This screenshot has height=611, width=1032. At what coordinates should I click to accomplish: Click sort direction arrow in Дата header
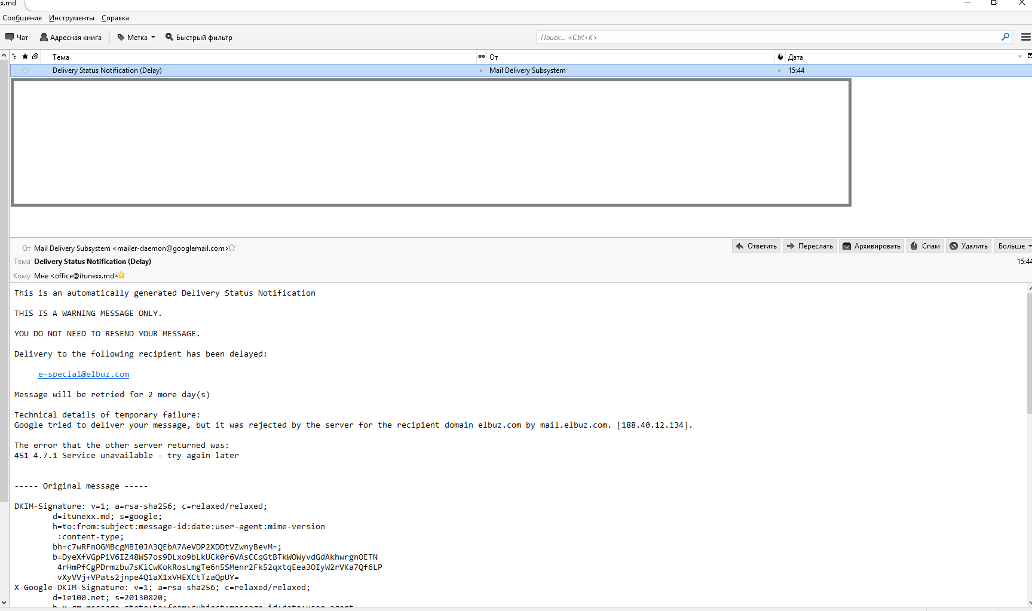point(1019,57)
